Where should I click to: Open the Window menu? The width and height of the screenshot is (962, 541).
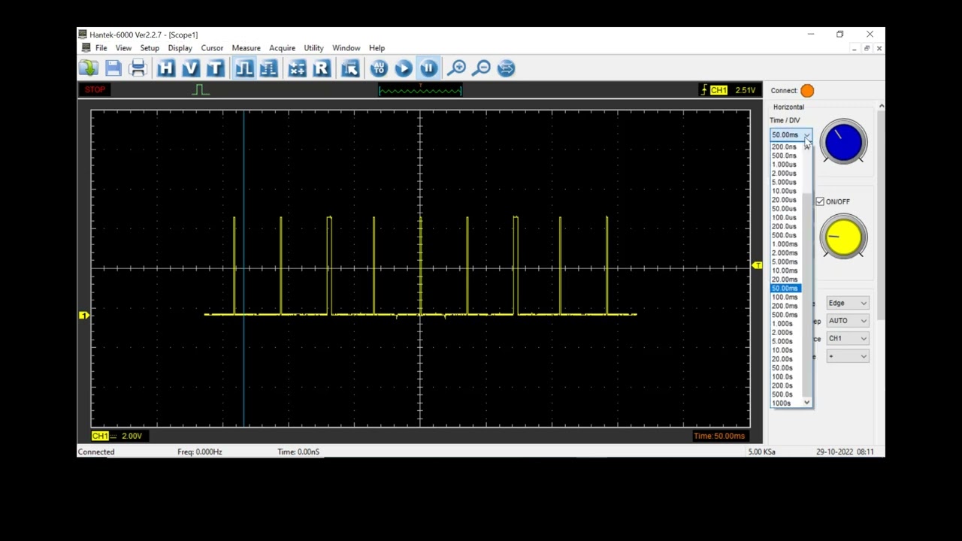pos(346,48)
